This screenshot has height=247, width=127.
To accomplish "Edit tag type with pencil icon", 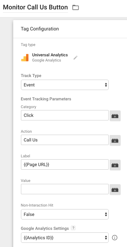I will [75, 58].
